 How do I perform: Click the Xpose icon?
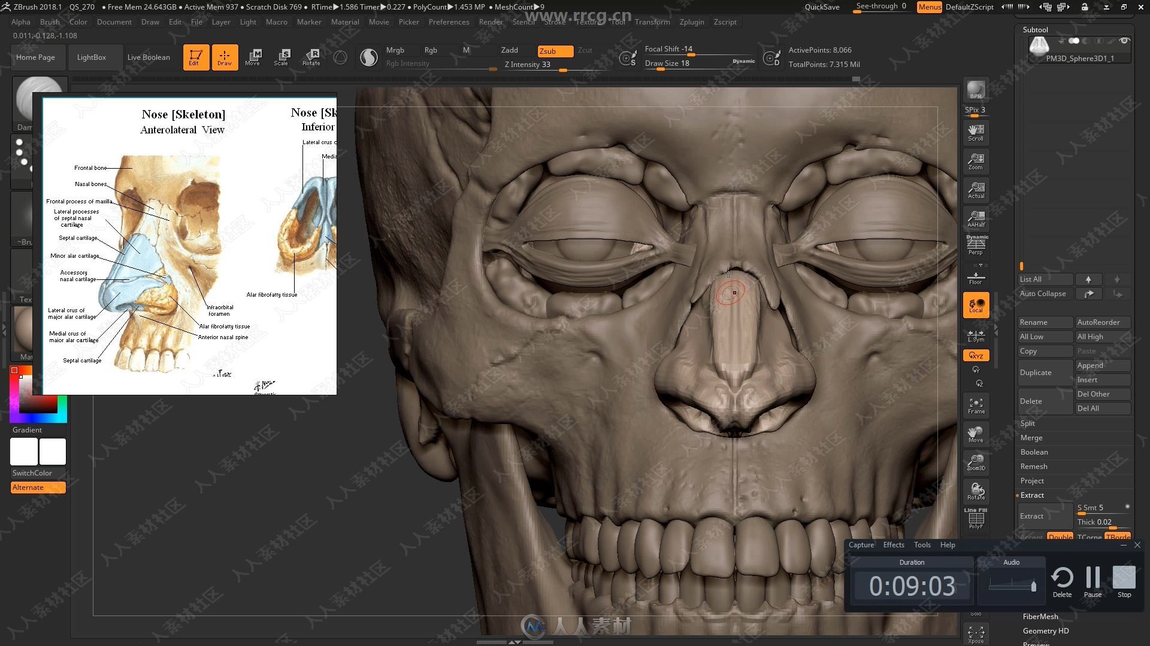pyautogui.click(x=976, y=634)
